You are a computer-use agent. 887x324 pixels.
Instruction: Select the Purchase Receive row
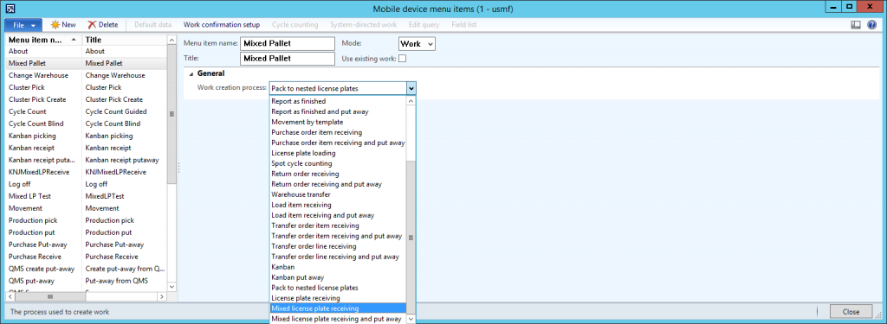86,257
